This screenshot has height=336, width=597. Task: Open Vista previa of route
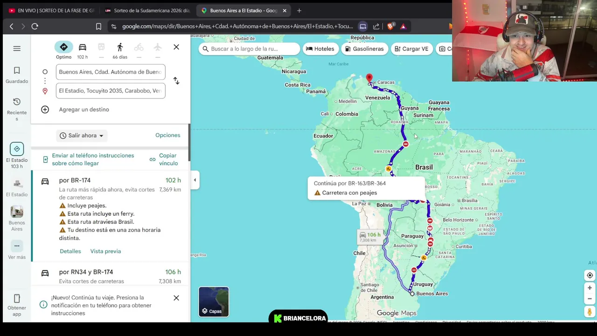pyautogui.click(x=105, y=251)
